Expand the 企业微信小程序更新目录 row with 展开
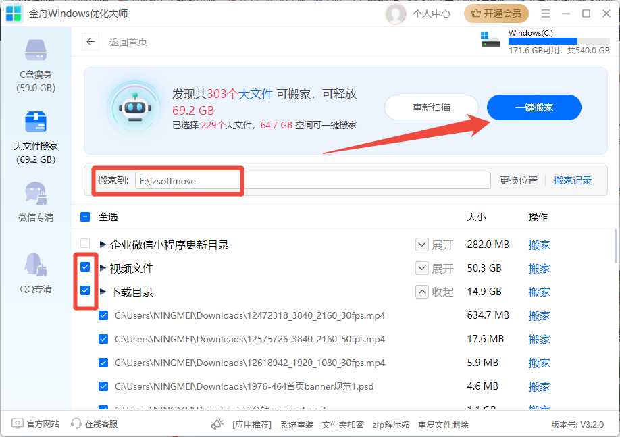The image size is (620, 437). [x=434, y=245]
